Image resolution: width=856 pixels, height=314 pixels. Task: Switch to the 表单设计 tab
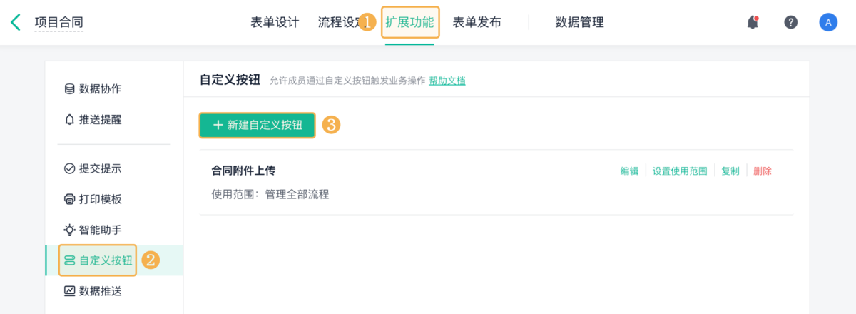275,22
